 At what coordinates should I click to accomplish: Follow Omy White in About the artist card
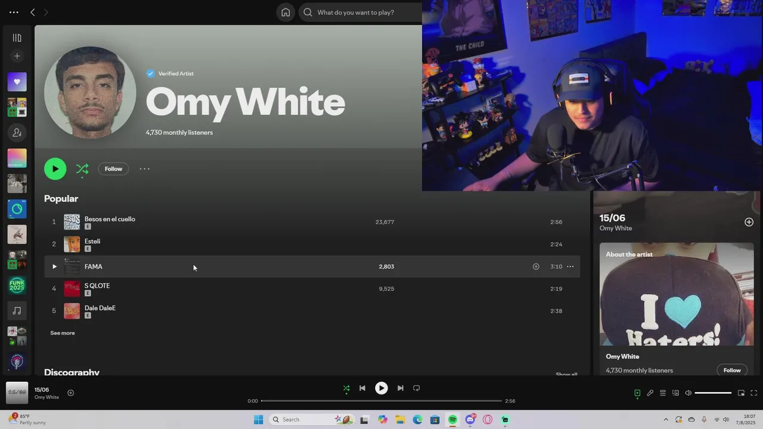coord(732,370)
